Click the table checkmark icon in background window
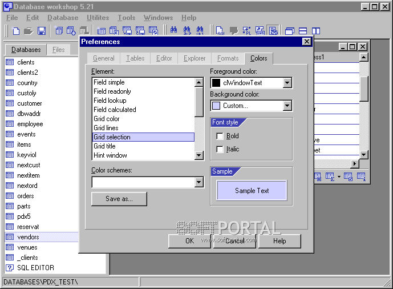Viewport: 393px width, 289px height. (348, 176)
